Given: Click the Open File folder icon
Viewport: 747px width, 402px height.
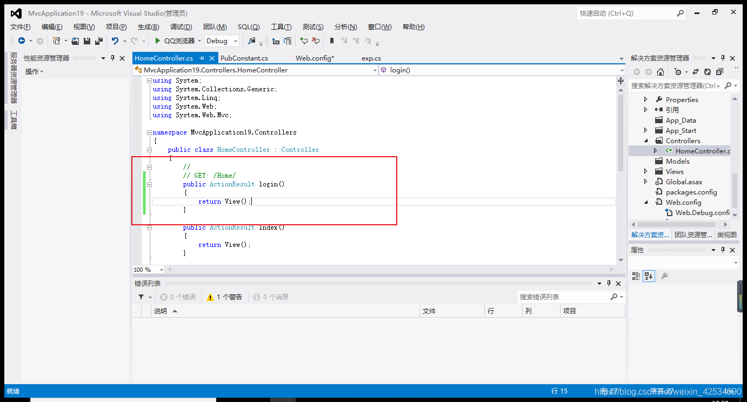Looking at the screenshot, I should point(76,41).
